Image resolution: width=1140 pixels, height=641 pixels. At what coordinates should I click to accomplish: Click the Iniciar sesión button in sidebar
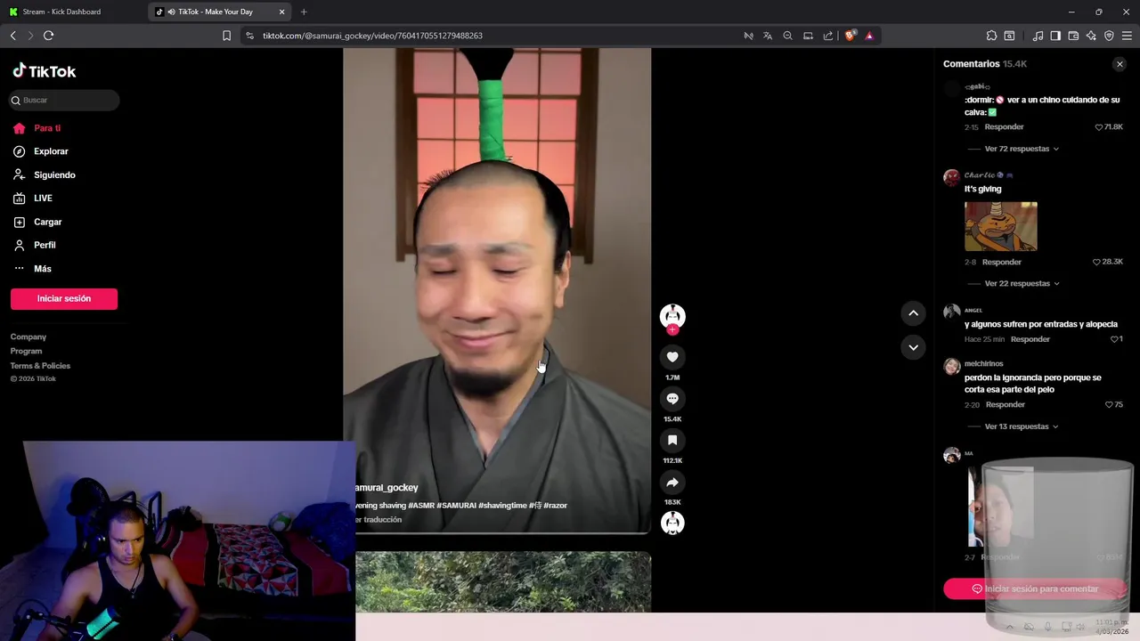64,298
